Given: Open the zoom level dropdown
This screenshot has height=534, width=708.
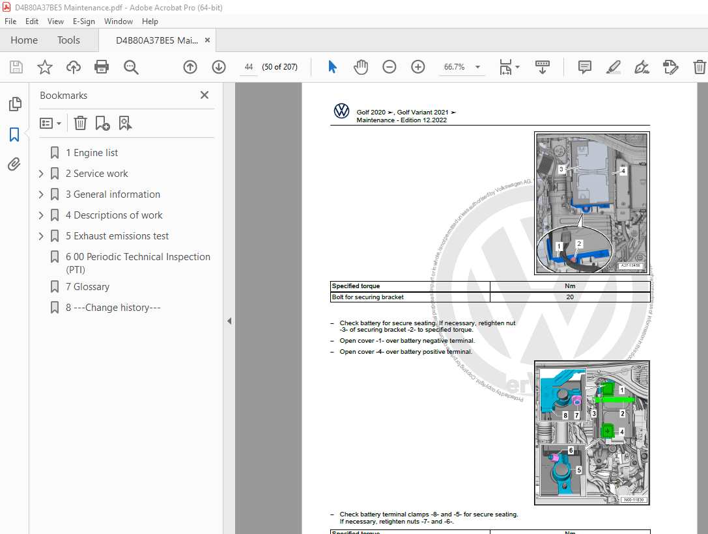Looking at the screenshot, I should 477,67.
